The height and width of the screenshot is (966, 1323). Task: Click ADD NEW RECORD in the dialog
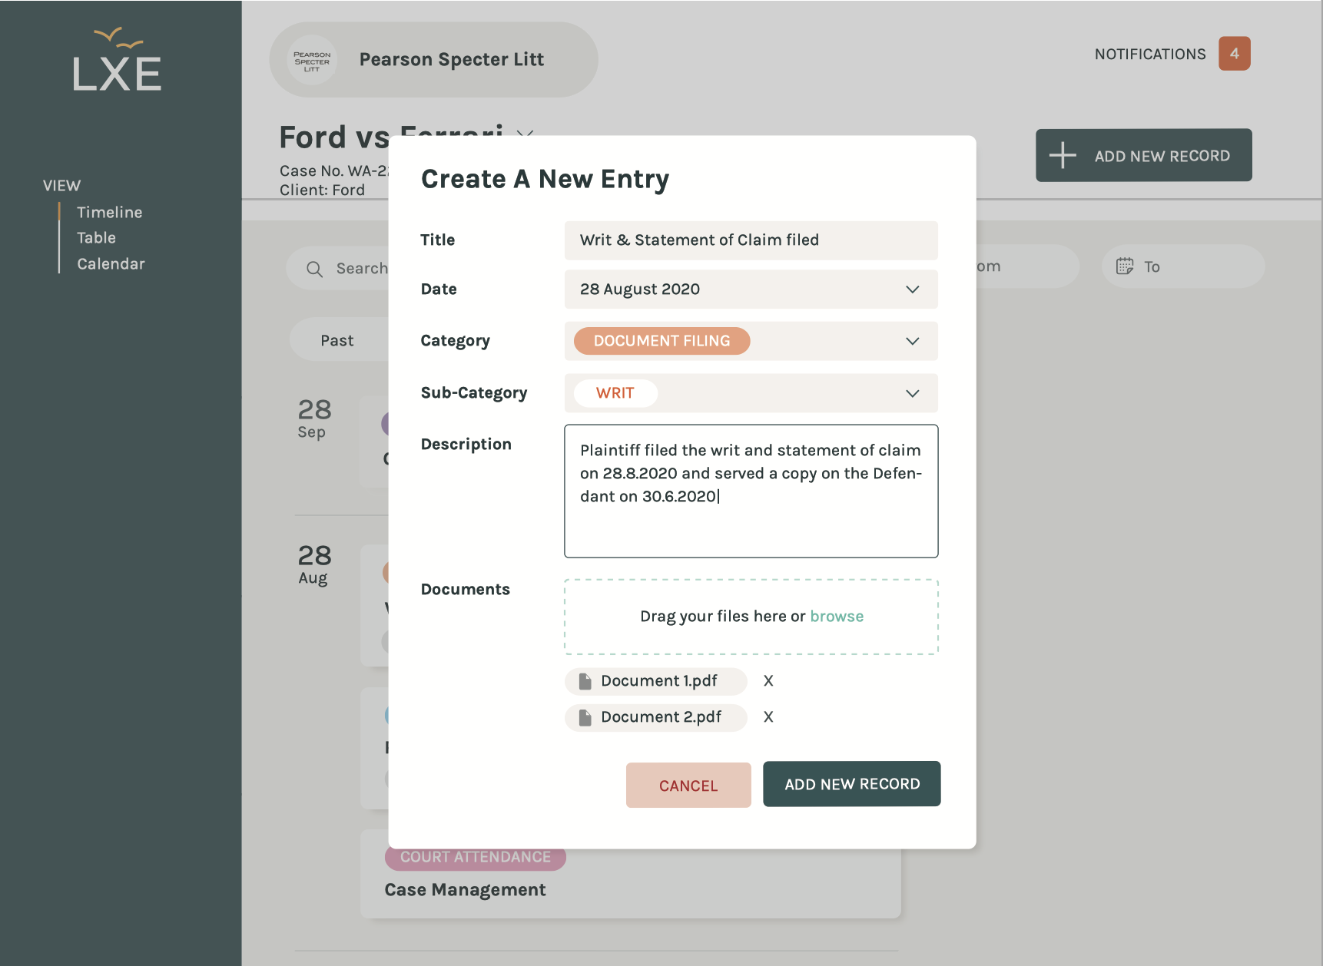pyautogui.click(x=851, y=784)
